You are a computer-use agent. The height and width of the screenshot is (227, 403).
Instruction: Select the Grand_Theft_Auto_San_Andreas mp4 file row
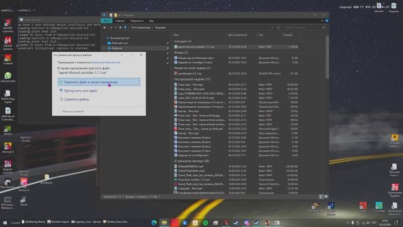point(236,175)
